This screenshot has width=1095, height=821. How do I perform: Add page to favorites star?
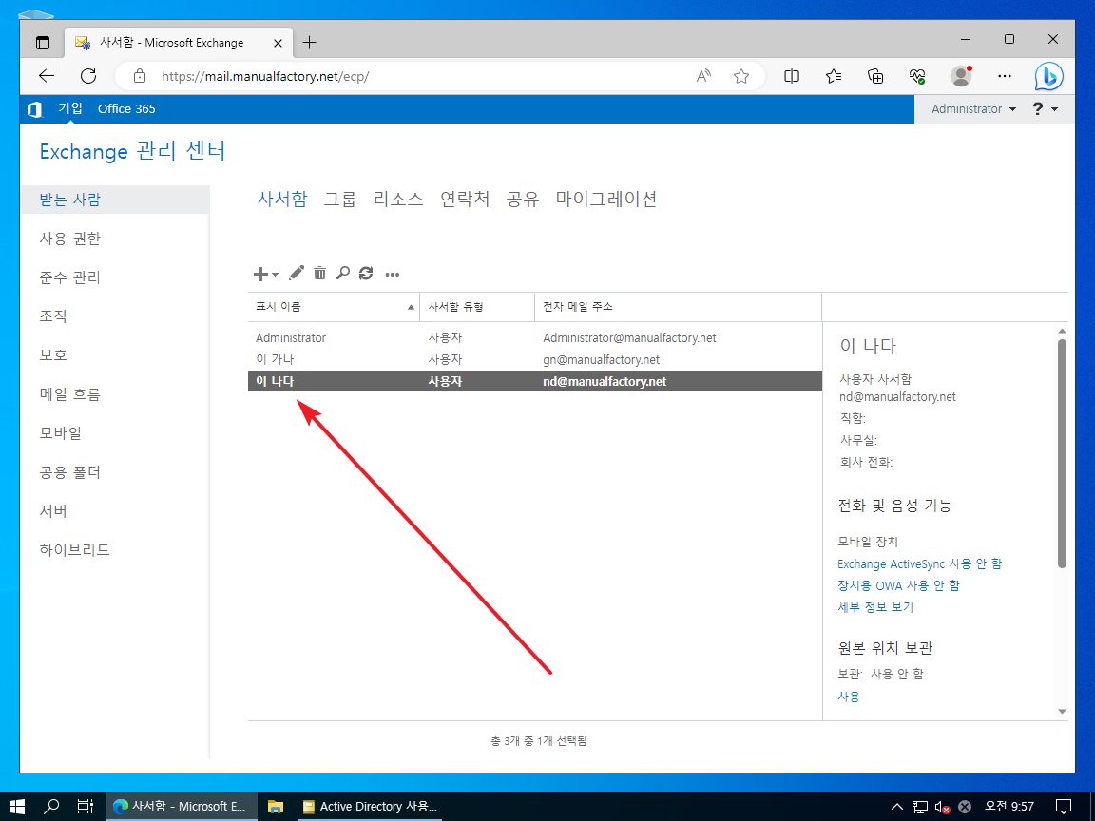(x=741, y=76)
